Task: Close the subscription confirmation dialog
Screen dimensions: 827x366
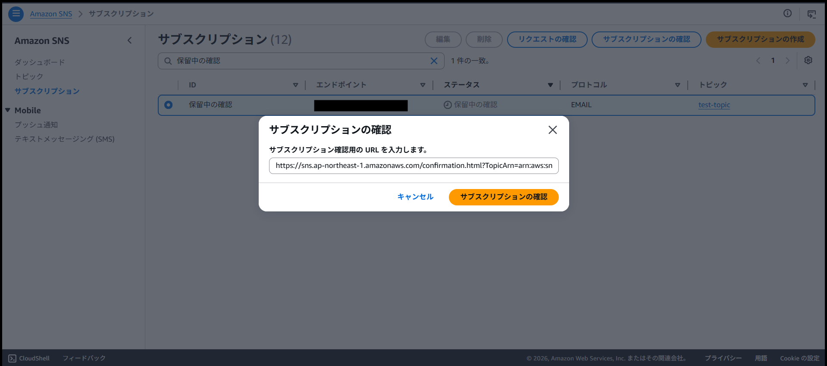Action: click(552, 130)
